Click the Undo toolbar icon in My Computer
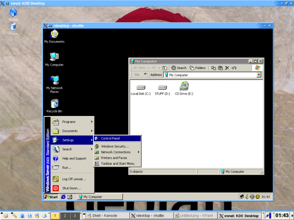 pyautogui.click(x=234, y=68)
